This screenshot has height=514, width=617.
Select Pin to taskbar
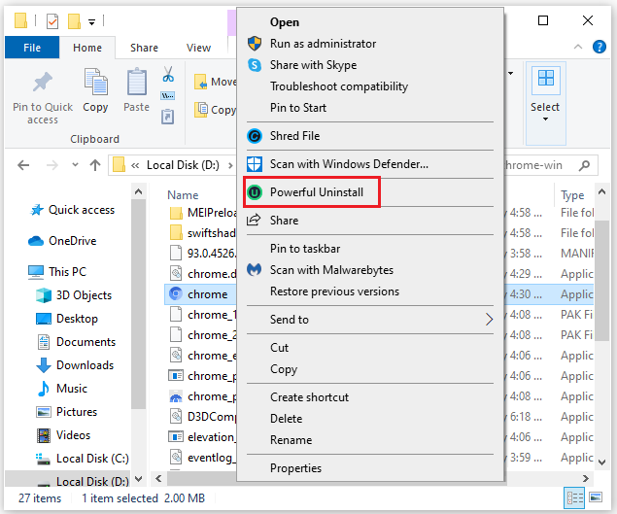(305, 249)
